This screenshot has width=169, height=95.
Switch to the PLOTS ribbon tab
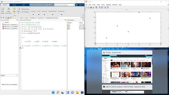tap(14, 5)
